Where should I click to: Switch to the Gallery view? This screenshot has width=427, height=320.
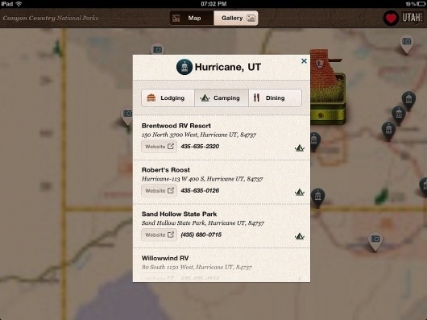point(236,19)
